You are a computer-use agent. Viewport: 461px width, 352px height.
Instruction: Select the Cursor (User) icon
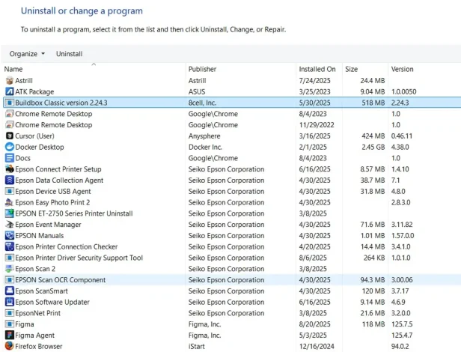tap(9, 136)
